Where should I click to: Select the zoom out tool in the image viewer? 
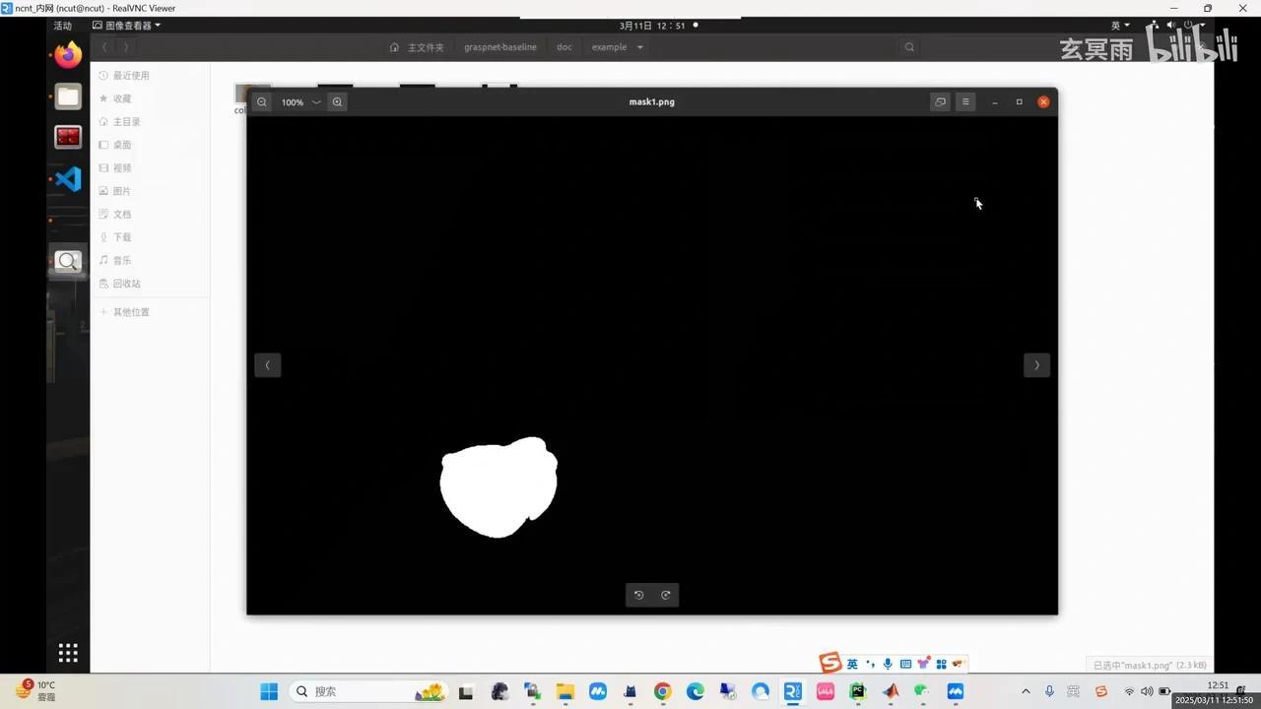[262, 101]
